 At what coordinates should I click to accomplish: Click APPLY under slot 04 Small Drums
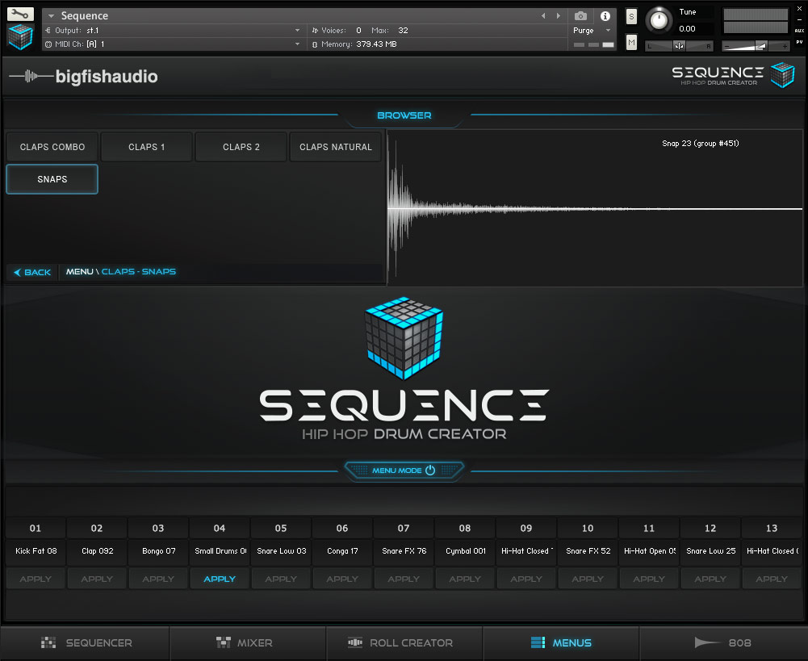[x=220, y=579]
